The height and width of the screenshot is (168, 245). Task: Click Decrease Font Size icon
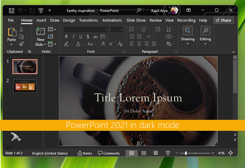[111, 44]
